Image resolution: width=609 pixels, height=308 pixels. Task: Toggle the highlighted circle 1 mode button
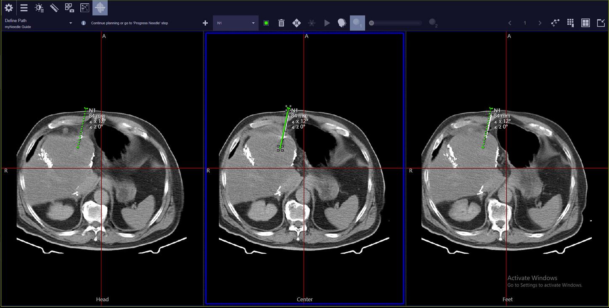click(357, 23)
